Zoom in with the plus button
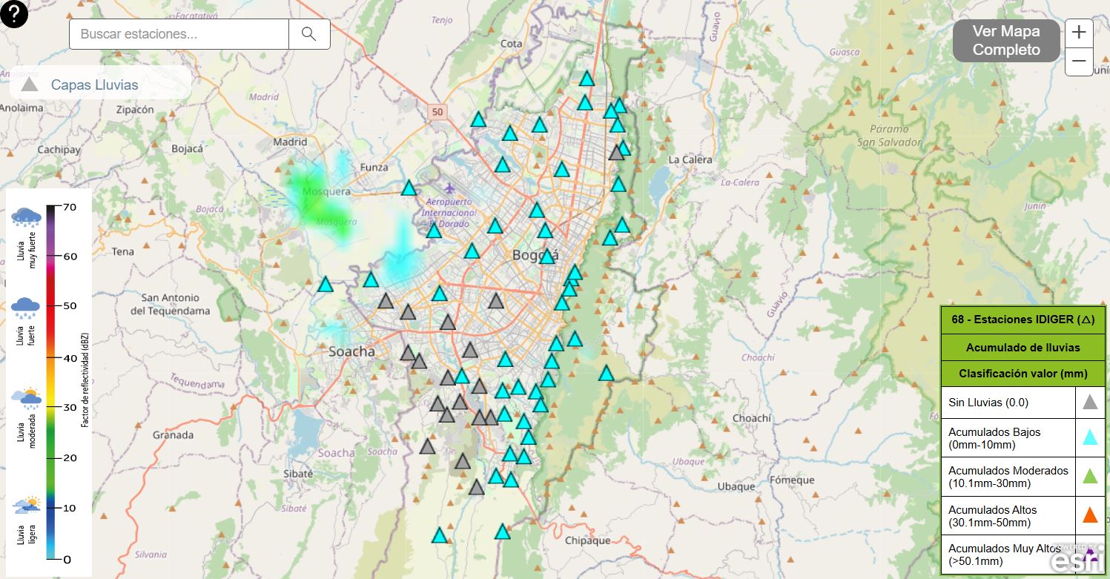1110x579 pixels. click(1079, 33)
